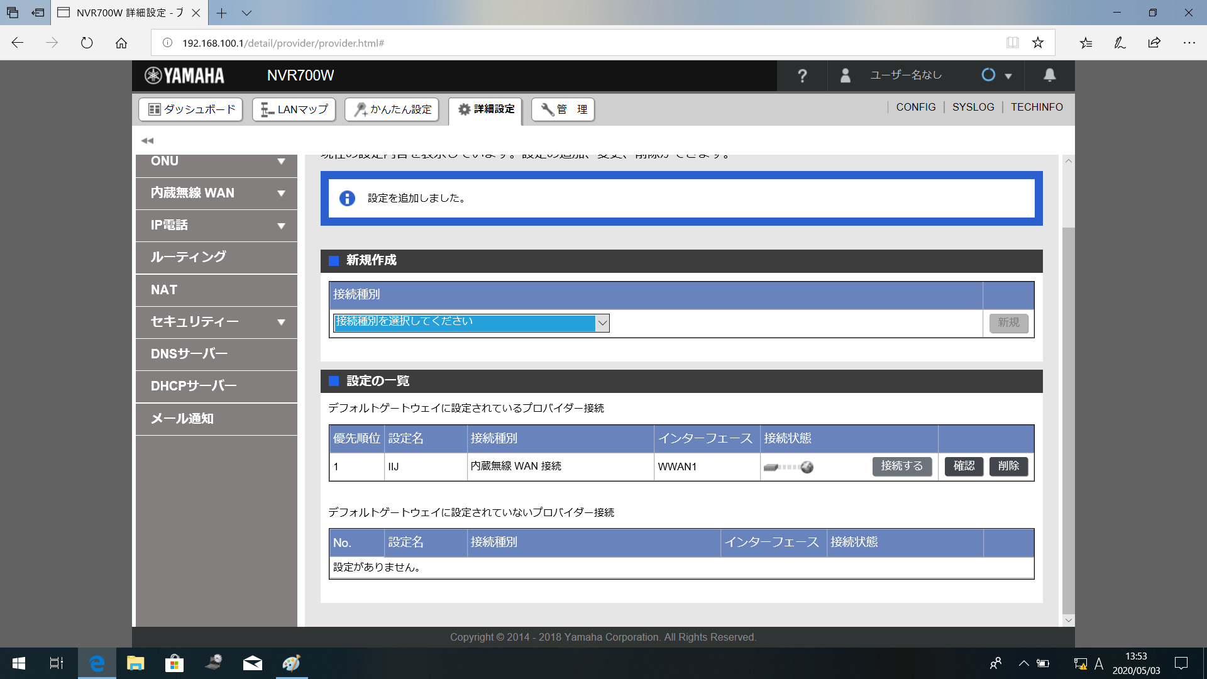Click the WWAN1 interface cell
The width and height of the screenshot is (1207, 679).
point(707,467)
